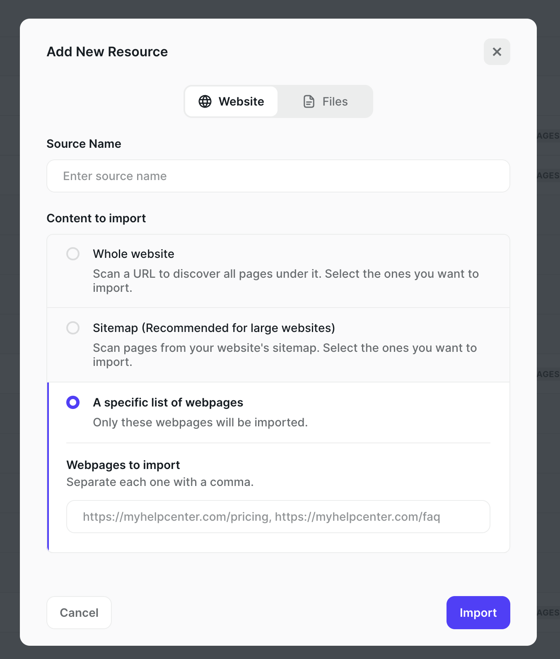The width and height of the screenshot is (560, 659).
Task: Click the globe icon on Website tab
Action: click(x=205, y=101)
